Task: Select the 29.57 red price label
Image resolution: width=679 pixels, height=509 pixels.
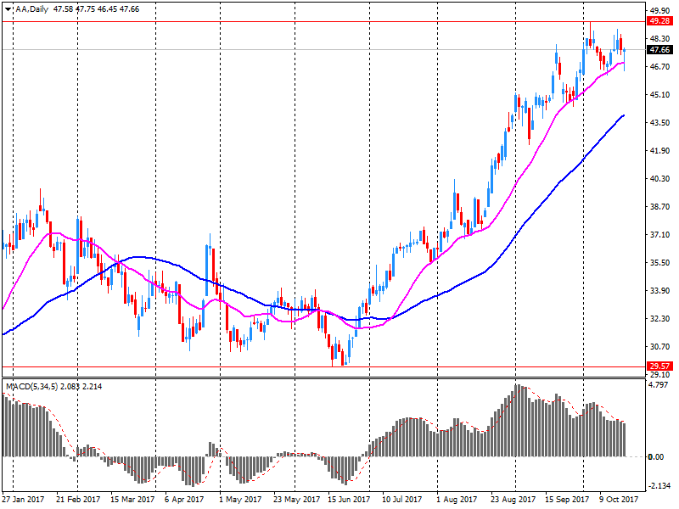Action: point(660,366)
